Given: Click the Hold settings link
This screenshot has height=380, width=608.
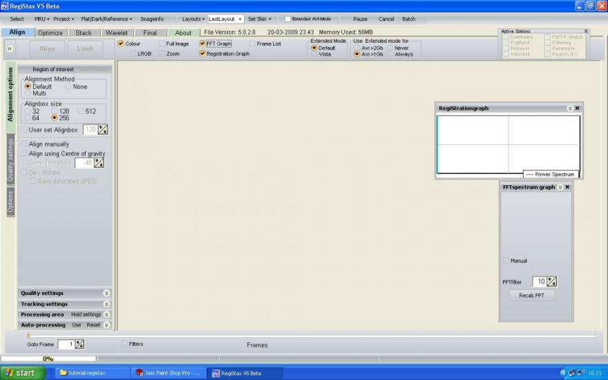Looking at the screenshot, I should [86, 314].
